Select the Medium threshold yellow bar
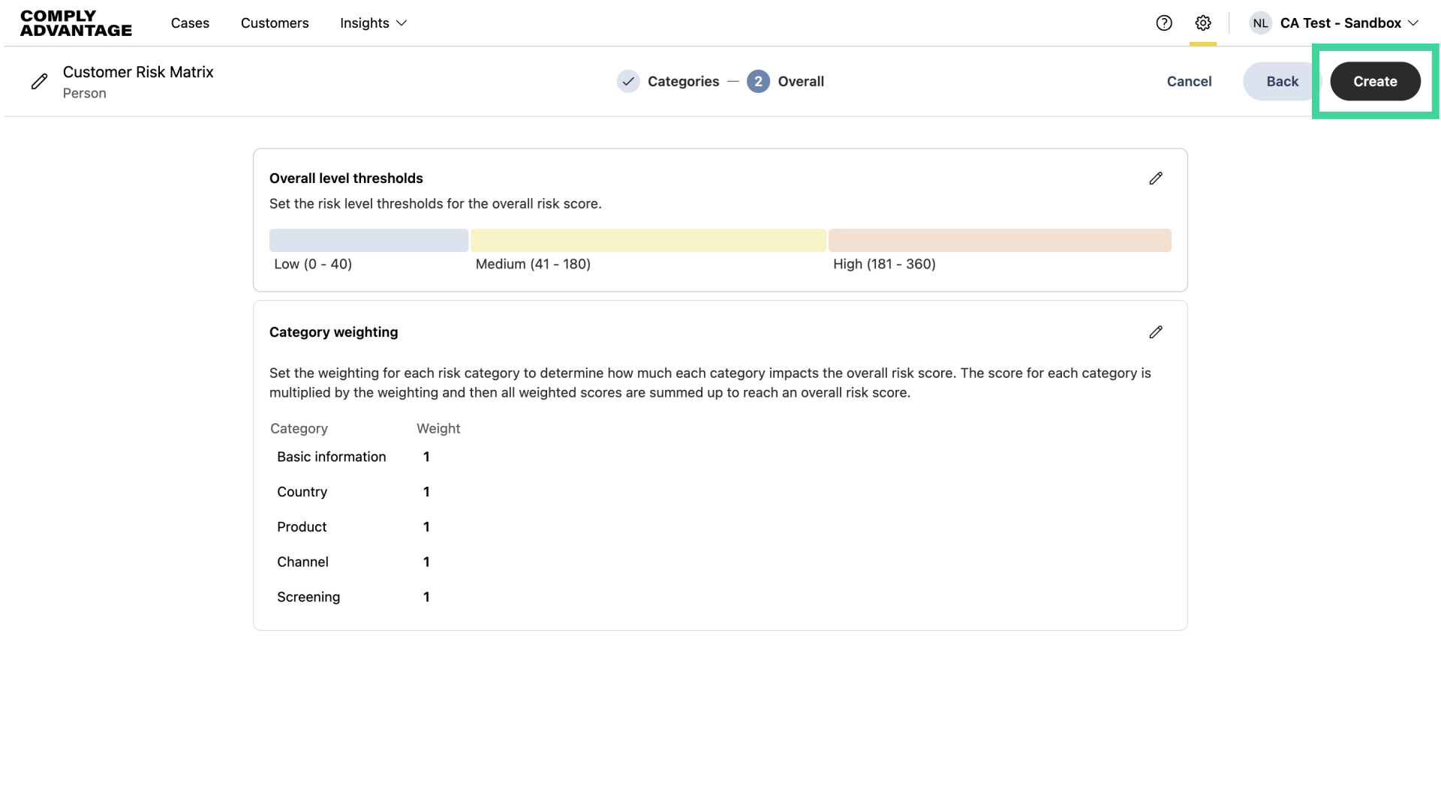Image resolution: width=1441 pixels, height=810 pixels. click(648, 241)
